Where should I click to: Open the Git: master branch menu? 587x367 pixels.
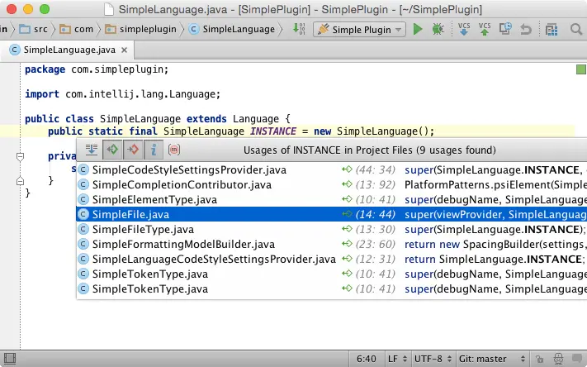(492, 359)
